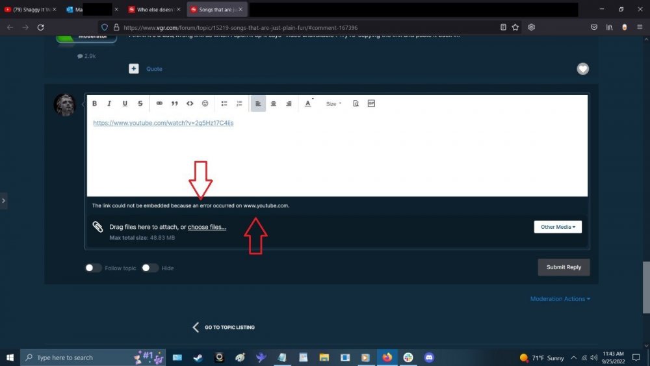Screen dimensions: 650x366
Task: Quote the moderator's post
Action: click(154, 69)
